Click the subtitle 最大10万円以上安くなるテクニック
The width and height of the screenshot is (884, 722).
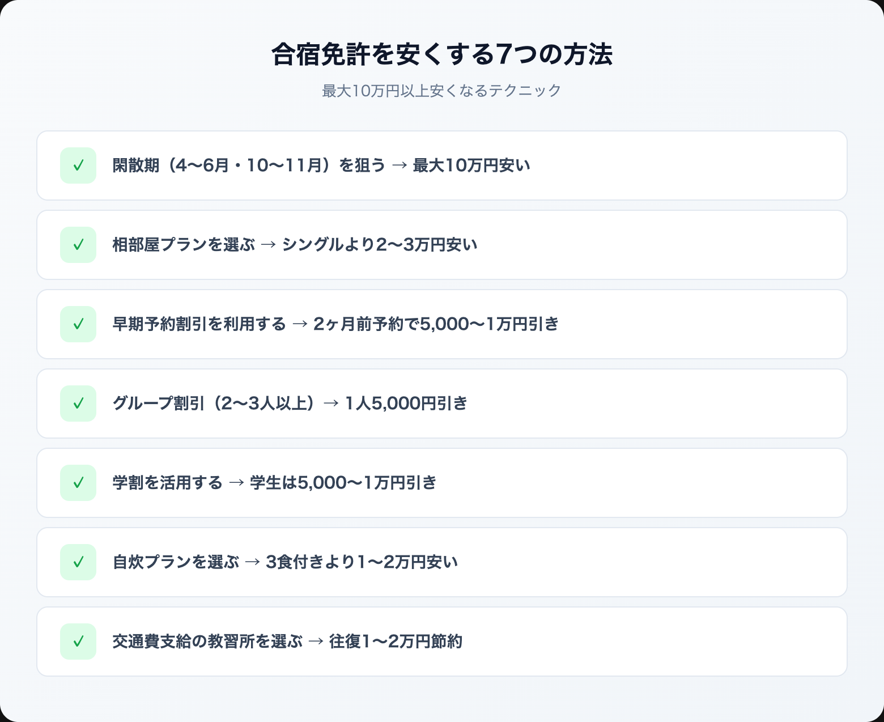pyautogui.click(x=441, y=91)
